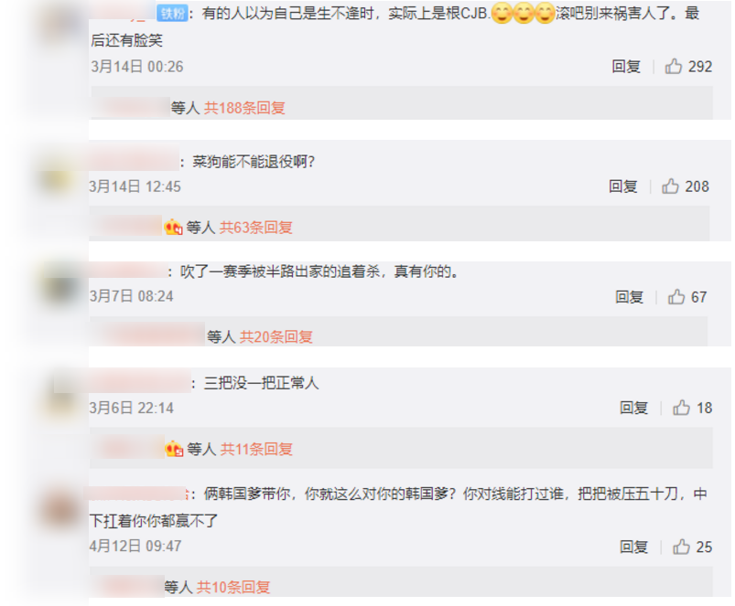Expand 共20条回复 replies
Image resolution: width=735 pixels, height=606 pixels.
point(276,337)
